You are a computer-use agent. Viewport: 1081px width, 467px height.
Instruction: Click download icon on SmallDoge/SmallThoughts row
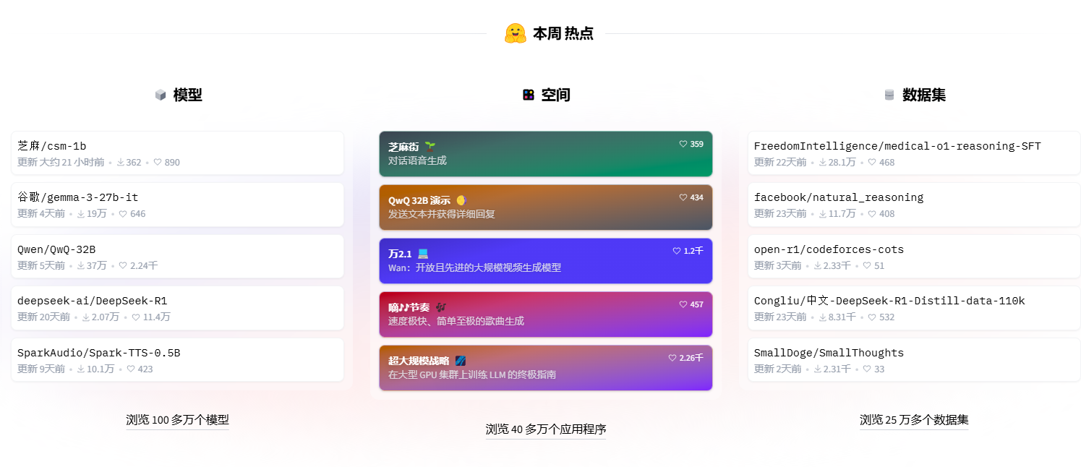(818, 369)
